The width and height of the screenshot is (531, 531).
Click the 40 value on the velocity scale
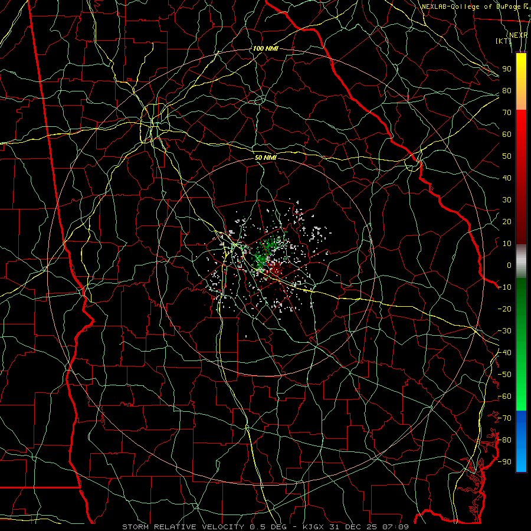pos(507,178)
